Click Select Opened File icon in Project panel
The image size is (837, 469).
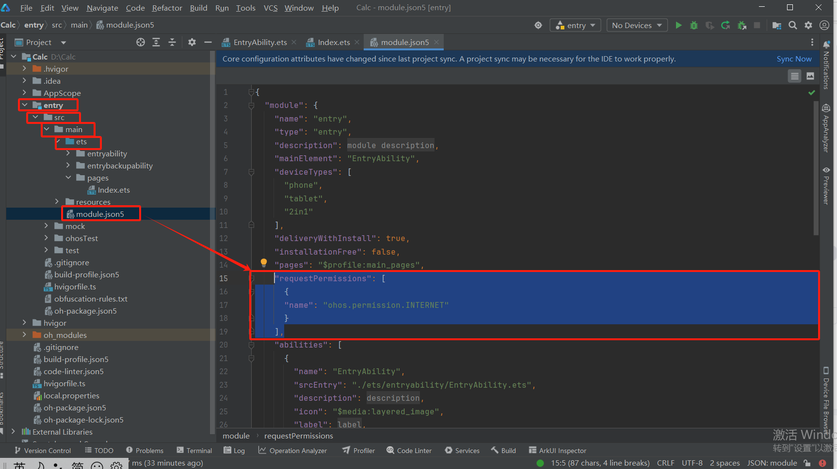point(141,42)
